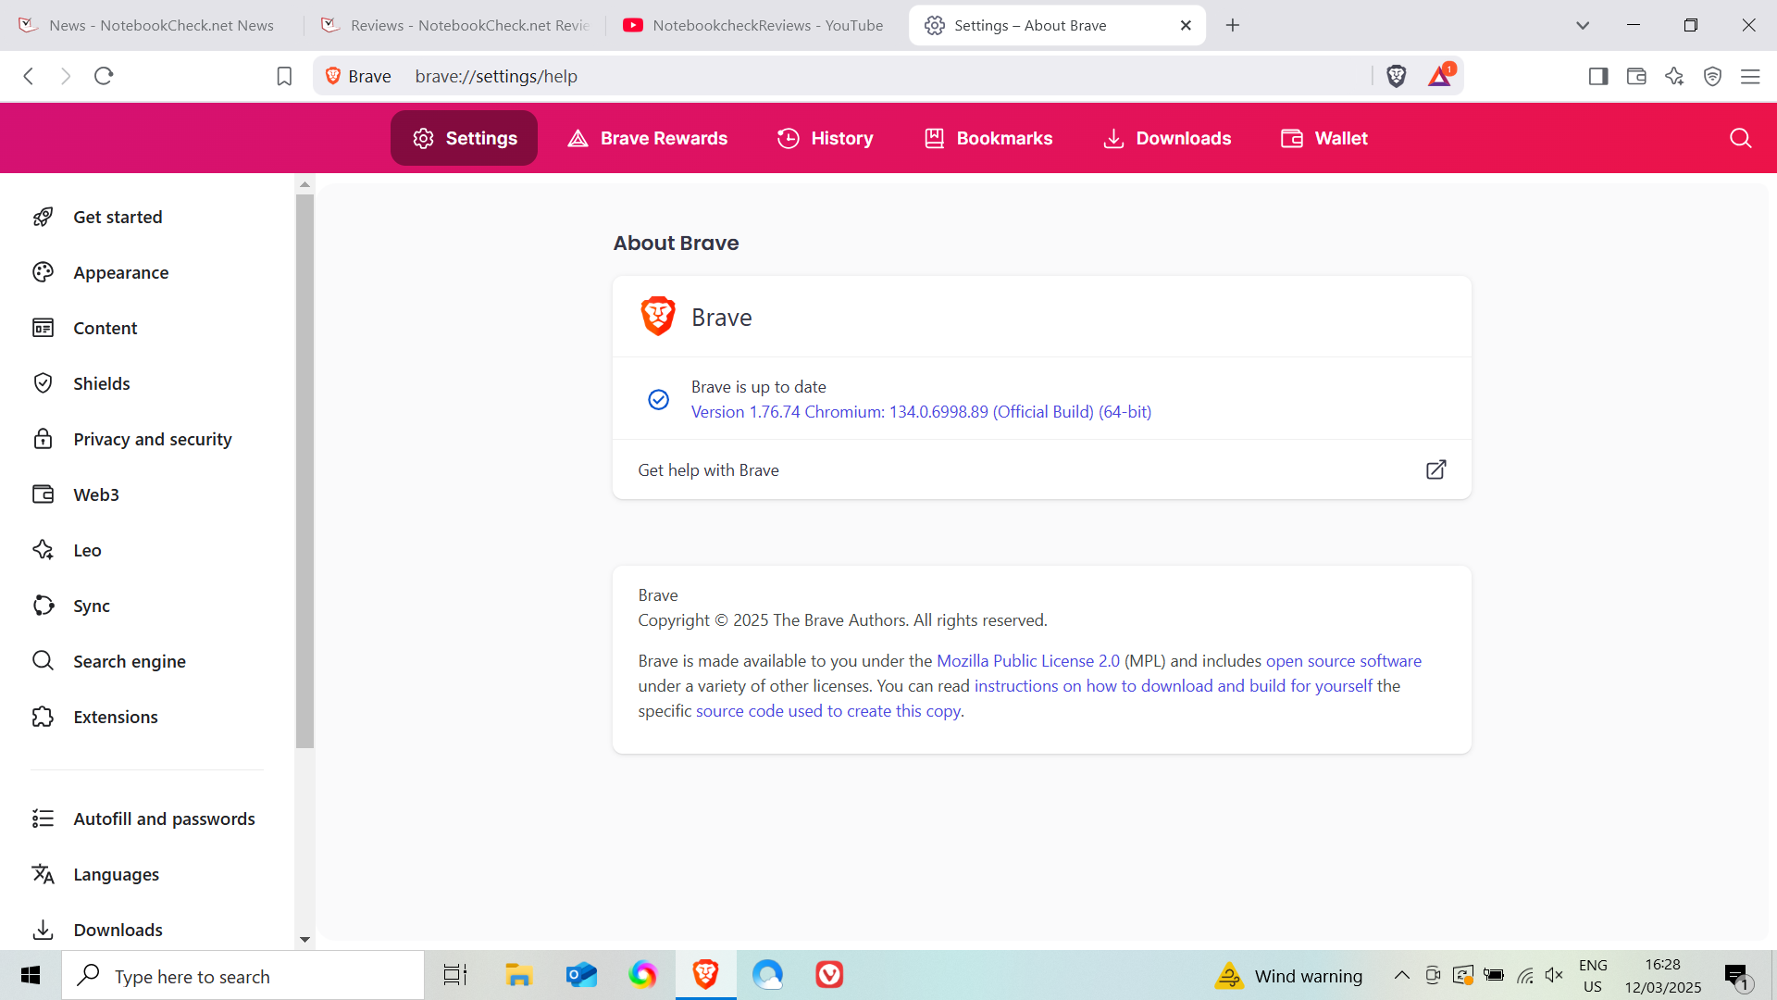Open History in top navigation

pos(825,138)
